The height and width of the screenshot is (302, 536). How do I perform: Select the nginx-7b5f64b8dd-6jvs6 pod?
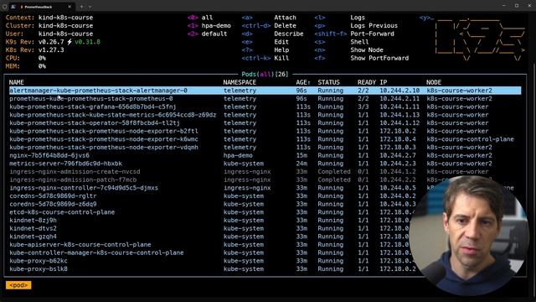click(265, 155)
